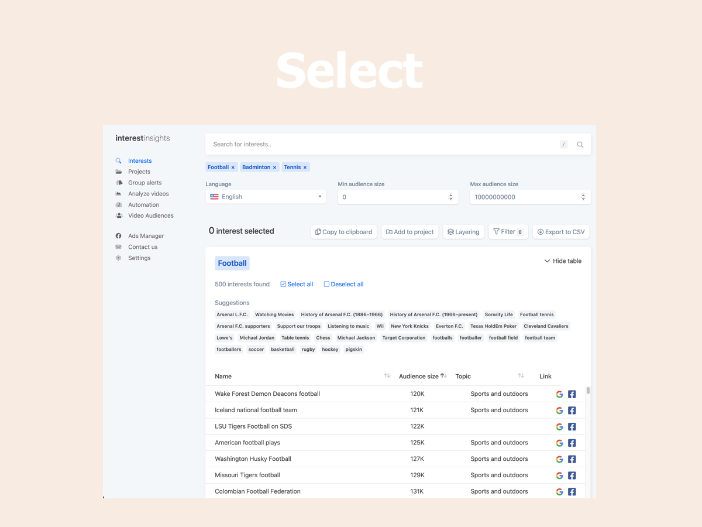Viewport: 702px width, 527px height.
Task: Select the pigskin suggestion chip
Action: [x=354, y=350]
